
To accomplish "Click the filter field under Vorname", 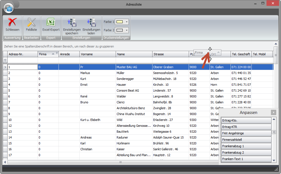I will click(x=98, y=60).
